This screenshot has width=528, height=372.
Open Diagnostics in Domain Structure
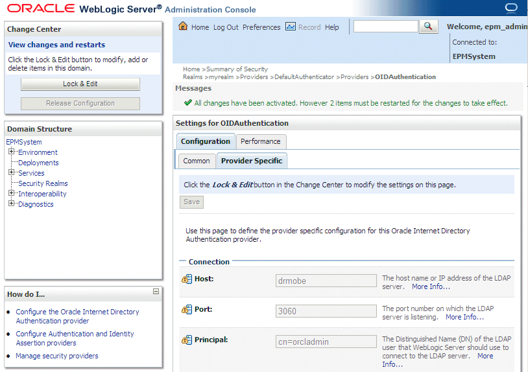36,204
